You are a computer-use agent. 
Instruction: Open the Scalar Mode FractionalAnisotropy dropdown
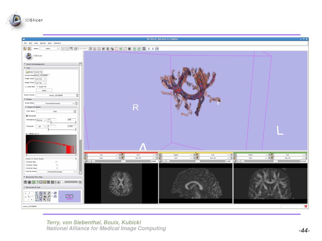coord(55,103)
